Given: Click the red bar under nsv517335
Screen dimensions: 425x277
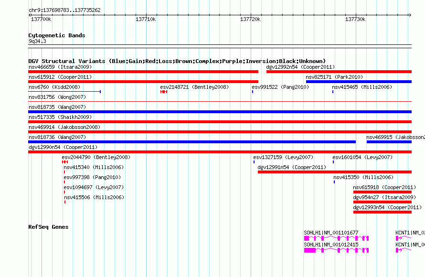Looking at the screenshot, I should coord(220,122).
